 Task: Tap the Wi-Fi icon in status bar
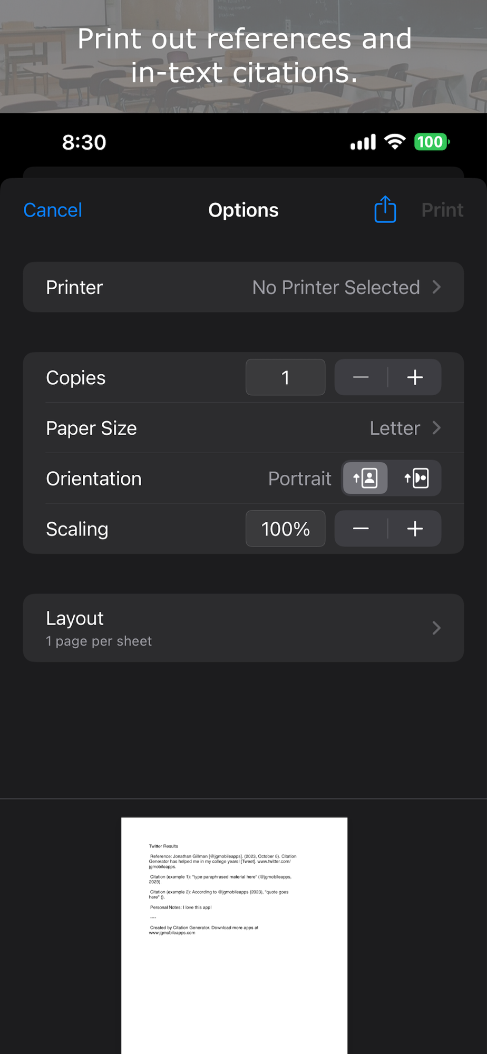click(395, 142)
